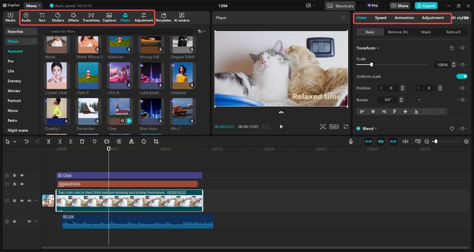Add the Clear filter with plus button
The width and height of the screenshot is (474, 252).
click(x=129, y=121)
